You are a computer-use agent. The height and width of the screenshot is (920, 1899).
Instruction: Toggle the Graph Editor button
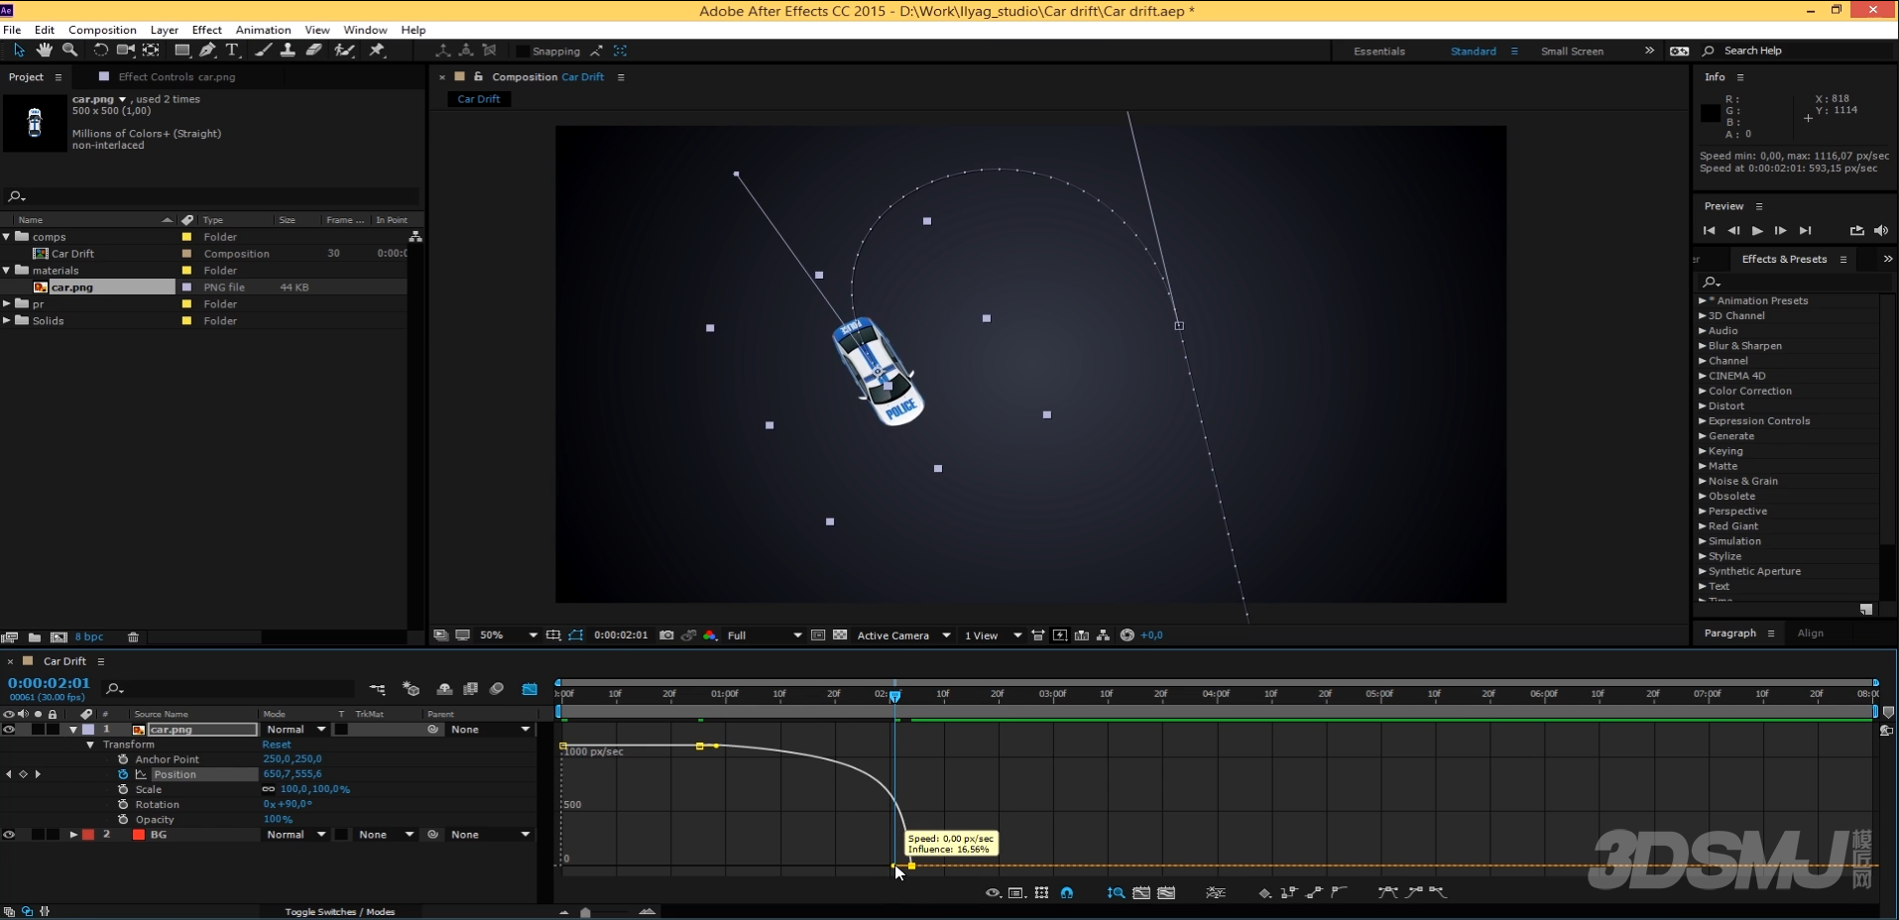click(x=530, y=689)
